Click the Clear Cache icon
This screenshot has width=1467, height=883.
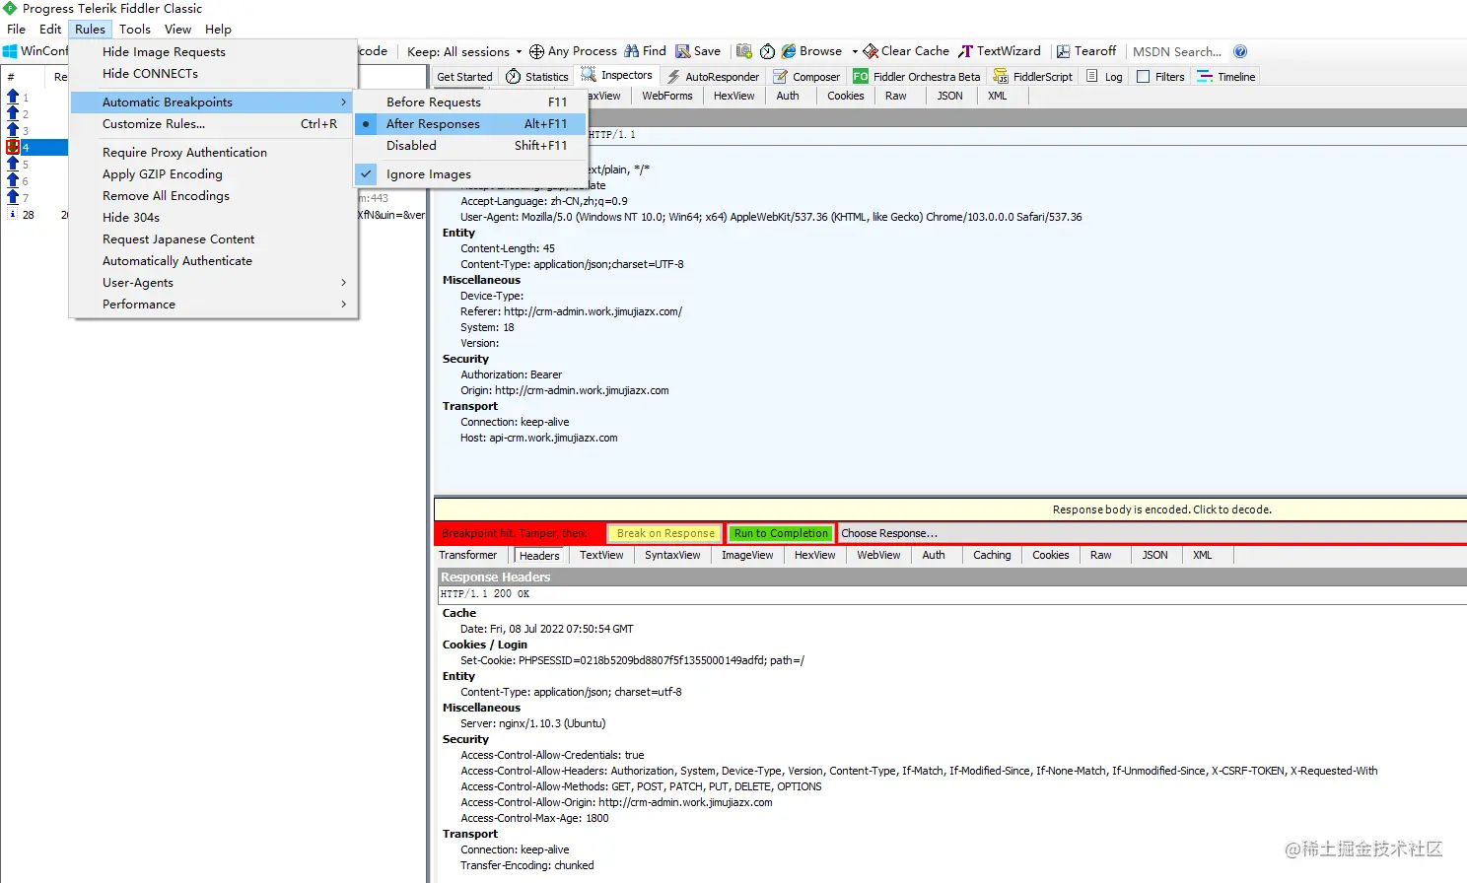[871, 51]
